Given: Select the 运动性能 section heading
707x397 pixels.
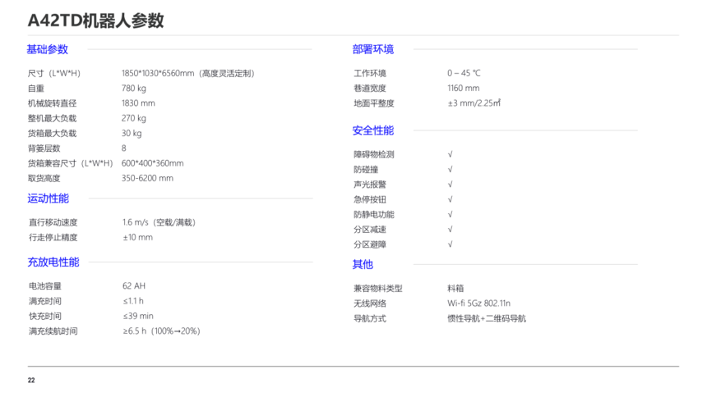Looking at the screenshot, I should tap(48, 198).
